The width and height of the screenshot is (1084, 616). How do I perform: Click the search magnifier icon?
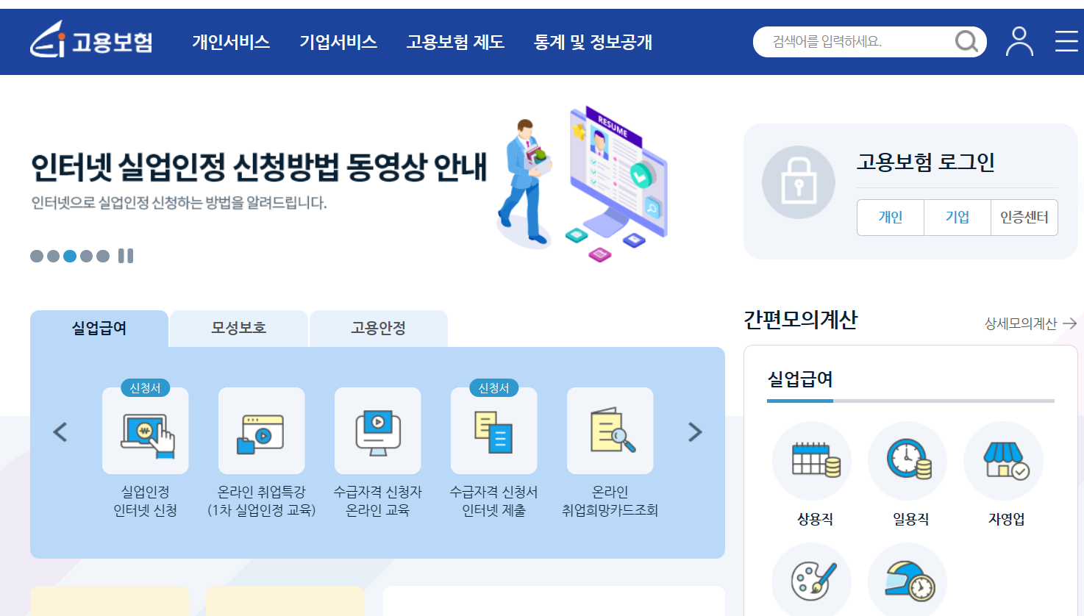[966, 42]
